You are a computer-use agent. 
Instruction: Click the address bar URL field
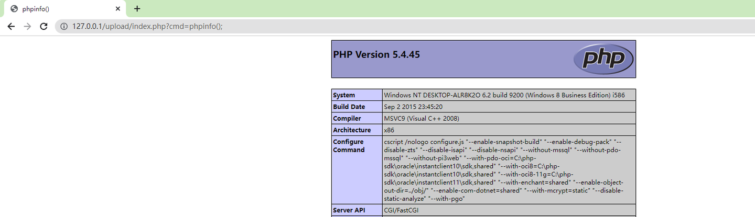coord(405,26)
